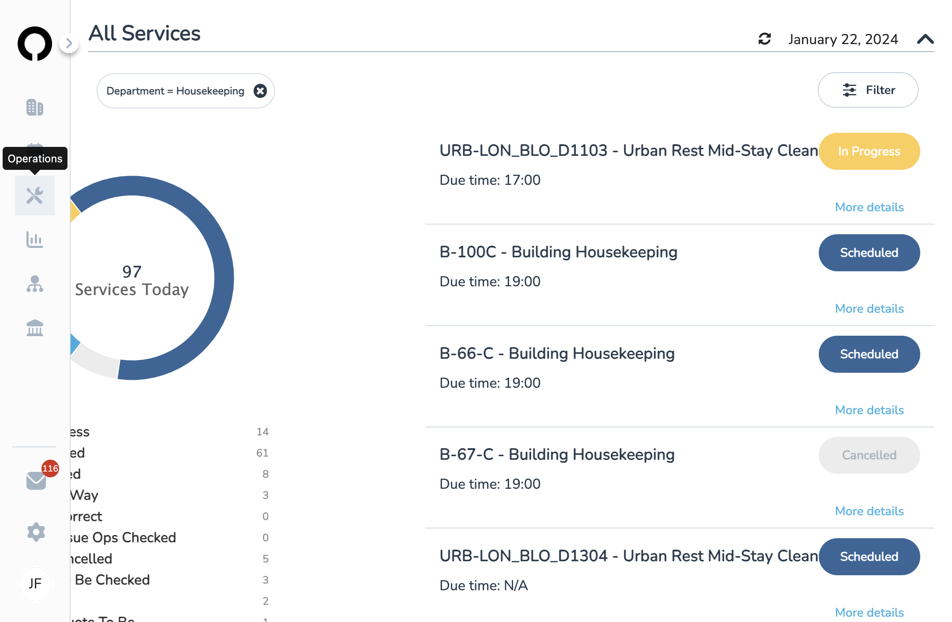Click the Issue Ops Checked legend row
Viewport: 952px width, 622px height.
pos(170,537)
